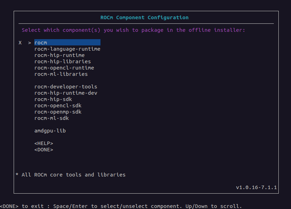Click the > cursor arrow next to rocm
291x209 pixels.
(30, 43)
